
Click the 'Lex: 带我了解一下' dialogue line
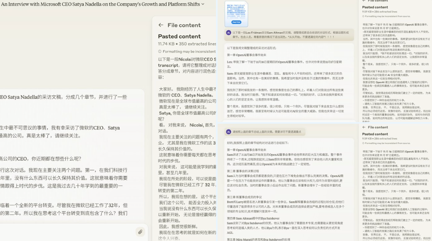[x=284, y=64]
